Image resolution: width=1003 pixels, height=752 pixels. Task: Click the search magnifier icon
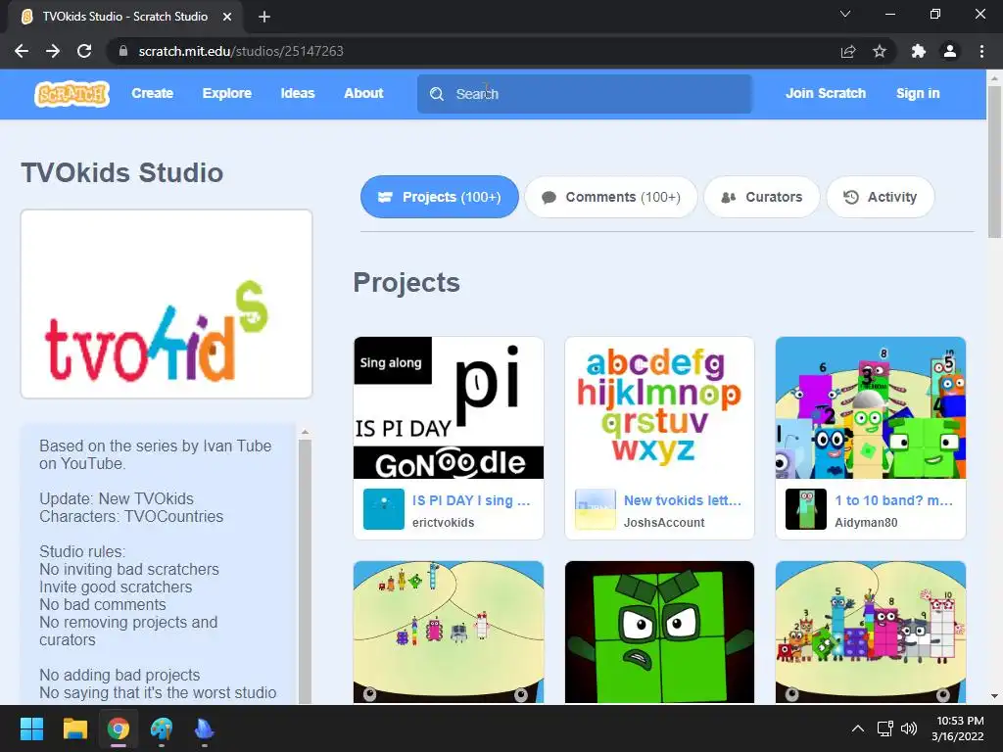(x=437, y=94)
